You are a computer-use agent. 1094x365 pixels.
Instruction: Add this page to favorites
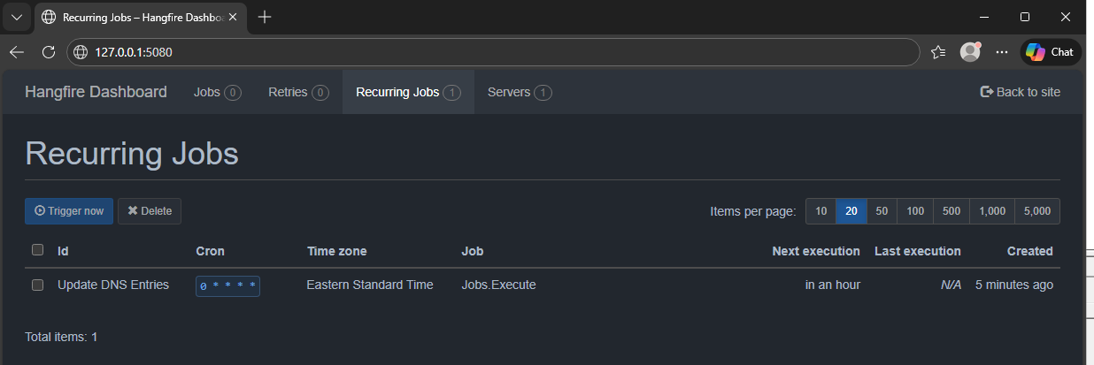click(x=939, y=52)
